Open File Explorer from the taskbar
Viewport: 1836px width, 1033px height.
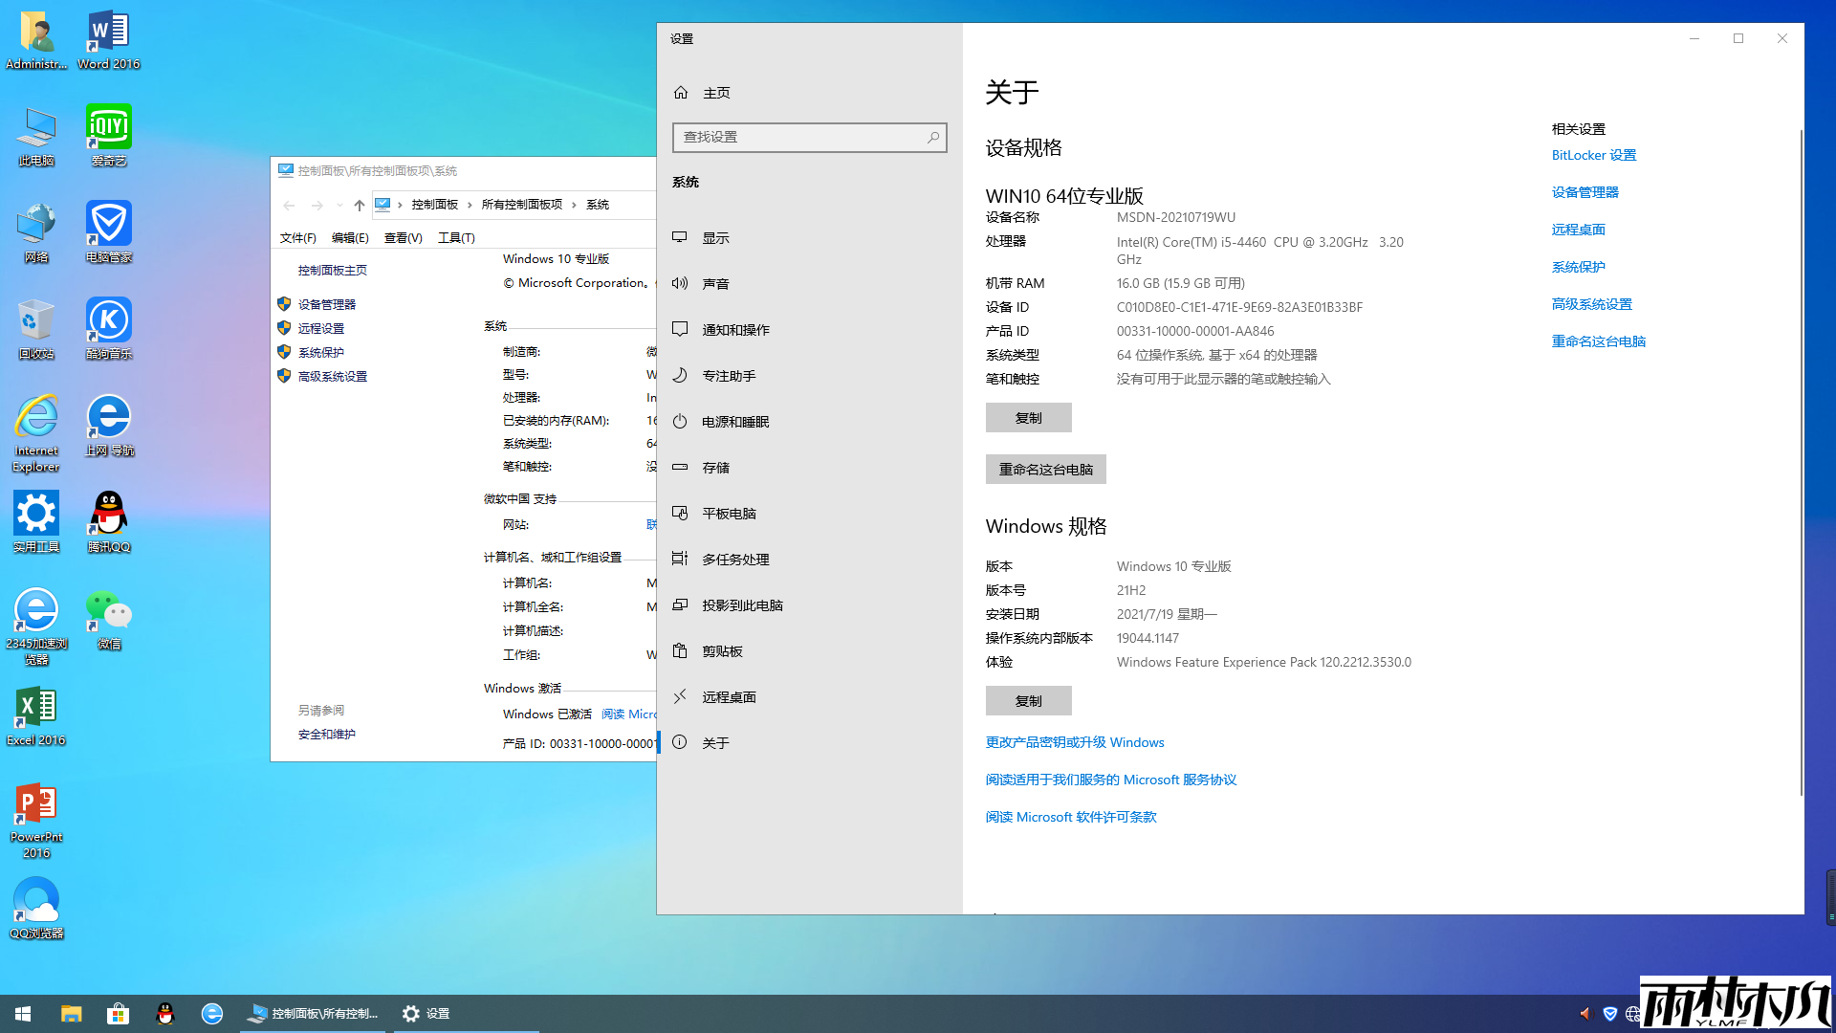pos(71,1014)
